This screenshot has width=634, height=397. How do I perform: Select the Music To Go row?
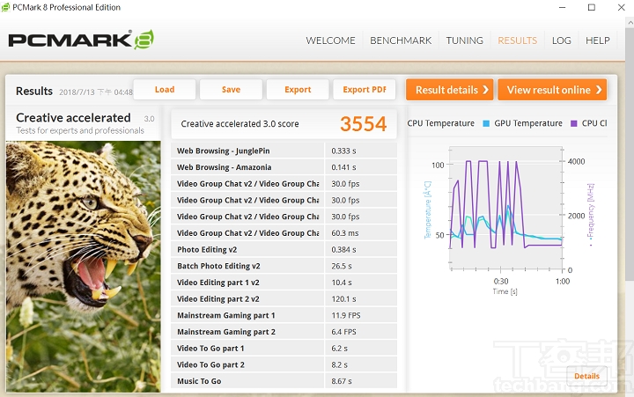coord(284,381)
